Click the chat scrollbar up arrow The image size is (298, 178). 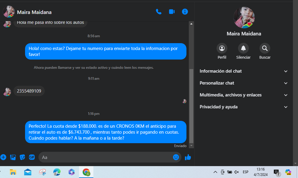(192, 24)
